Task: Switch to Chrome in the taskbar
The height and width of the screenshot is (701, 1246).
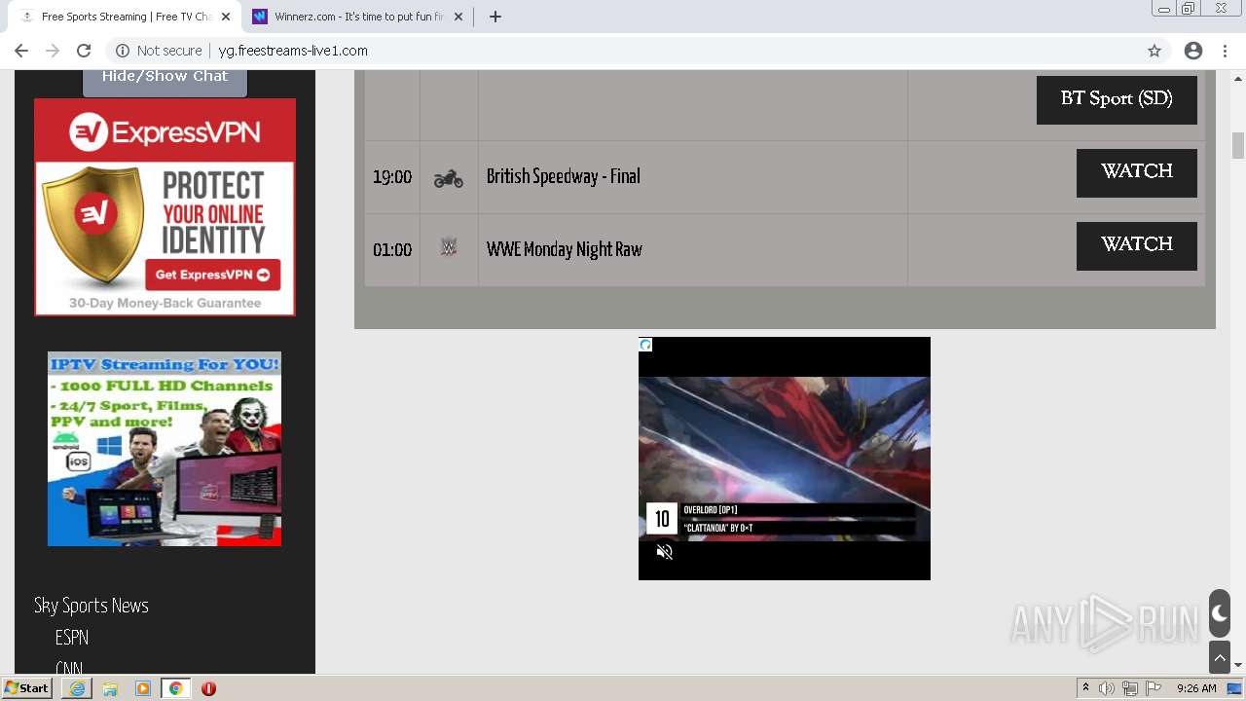Action: pyautogui.click(x=175, y=688)
